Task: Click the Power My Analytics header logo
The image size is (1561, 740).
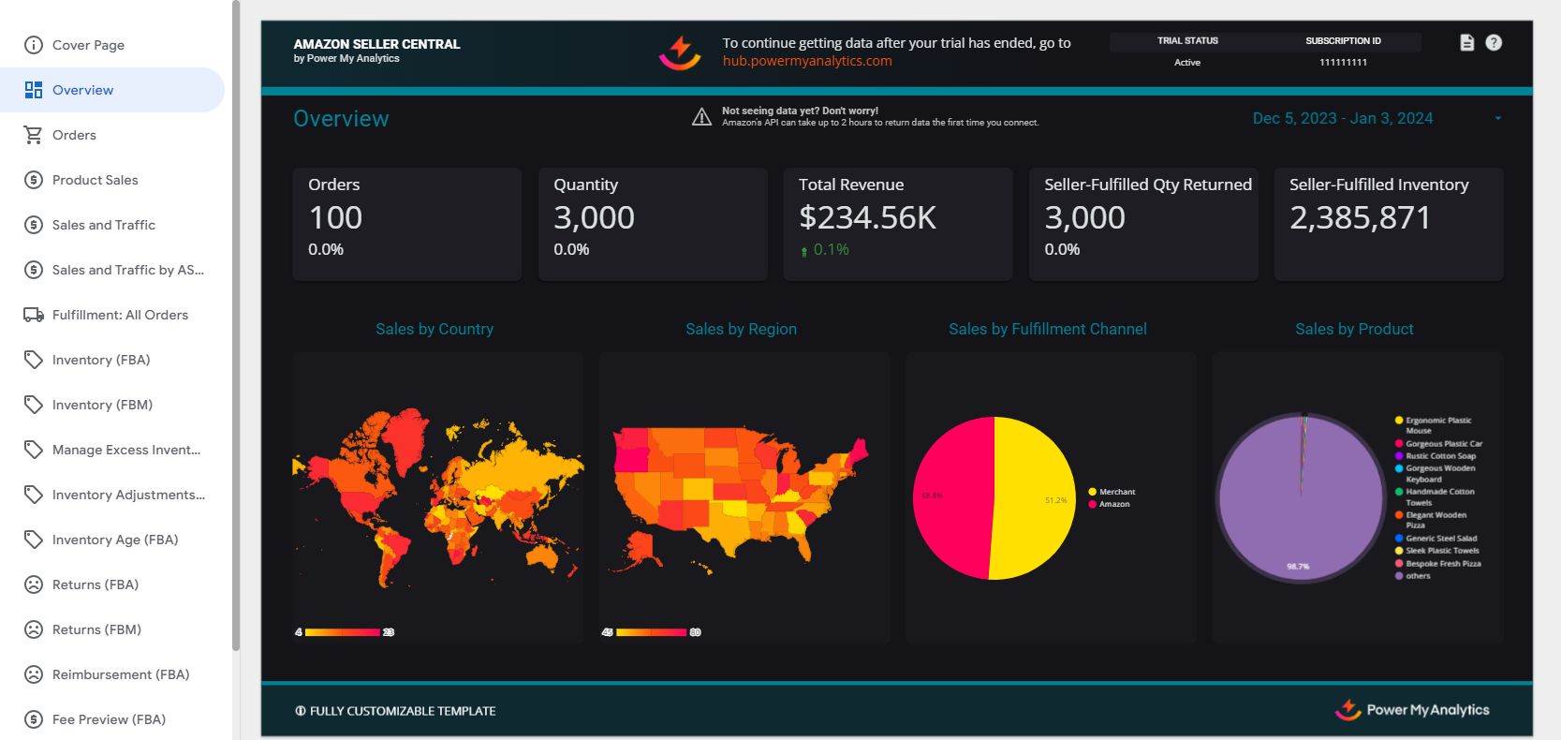Action: 679,52
